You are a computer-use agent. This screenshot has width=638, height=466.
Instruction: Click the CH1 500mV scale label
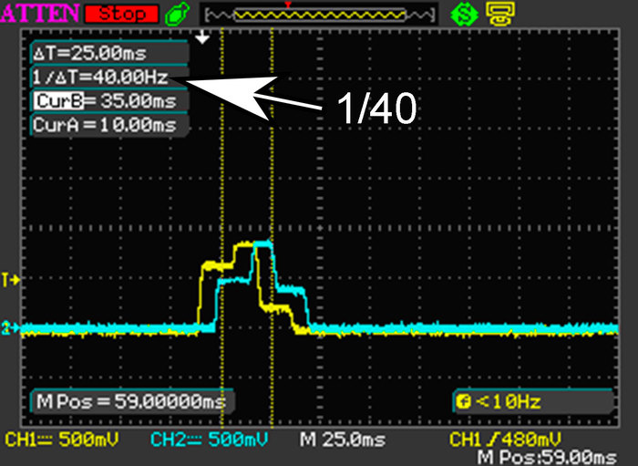(64, 440)
